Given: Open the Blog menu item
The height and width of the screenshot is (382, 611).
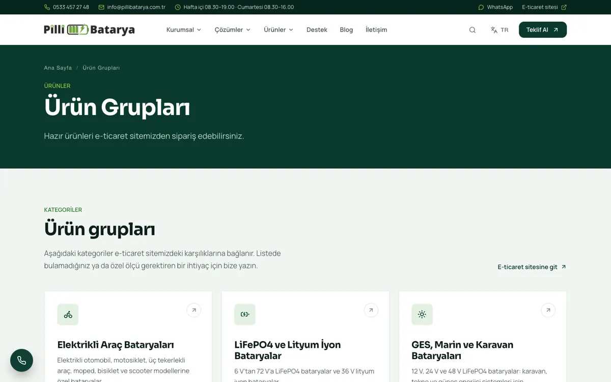Looking at the screenshot, I should tap(346, 30).
